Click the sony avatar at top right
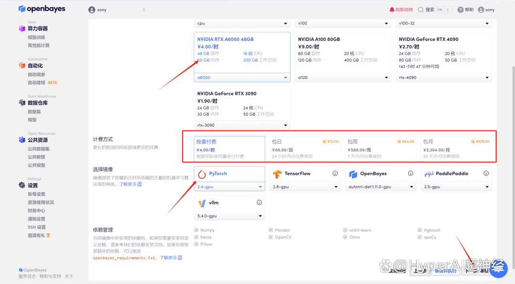This screenshot has height=284, width=515. click(481, 10)
